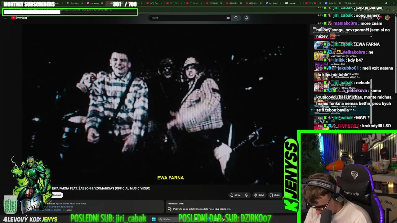Focus the Hledat search field in YouTube
The width and height of the screenshot is (397, 223).
pyautogui.click(x=188, y=18)
